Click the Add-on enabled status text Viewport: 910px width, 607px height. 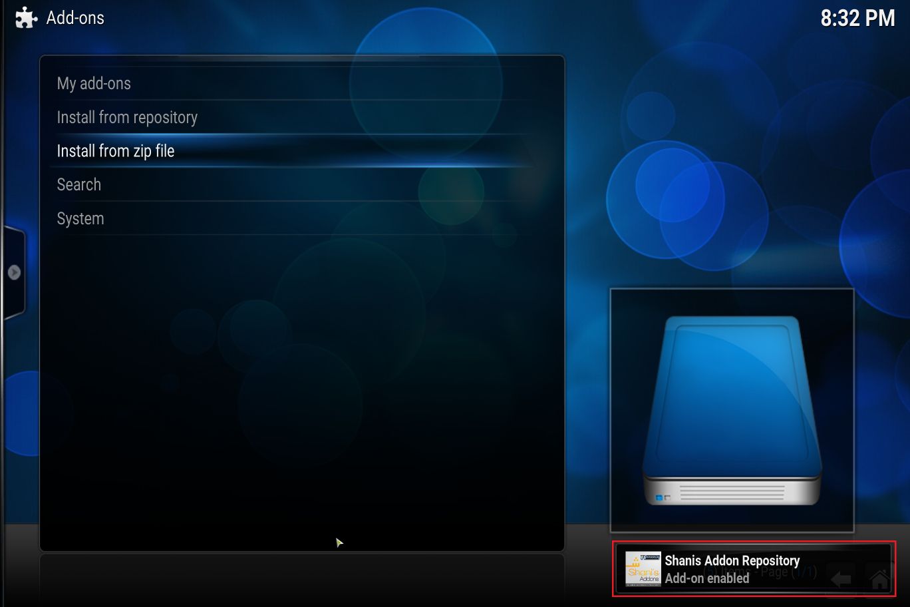coord(706,578)
